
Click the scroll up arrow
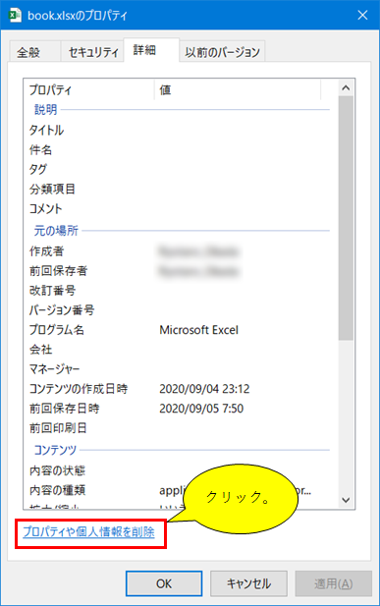(x=346, y=88)
